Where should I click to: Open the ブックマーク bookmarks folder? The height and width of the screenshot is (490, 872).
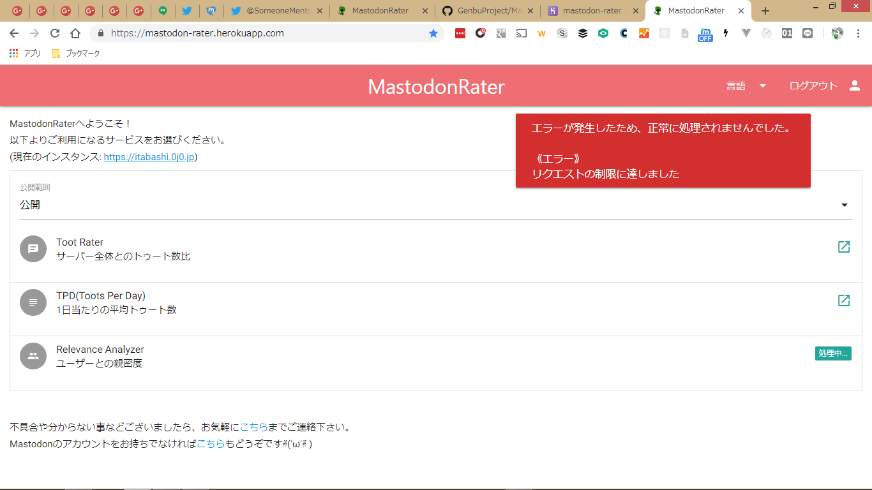click(76, 54)
